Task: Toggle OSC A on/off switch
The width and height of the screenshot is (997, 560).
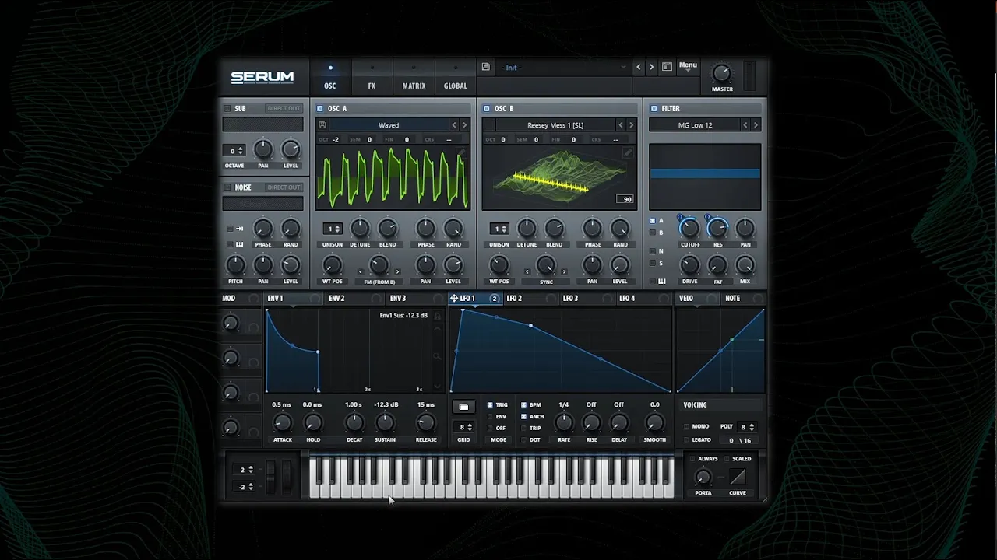Action: pyautogui.click(x=320, y=109)
